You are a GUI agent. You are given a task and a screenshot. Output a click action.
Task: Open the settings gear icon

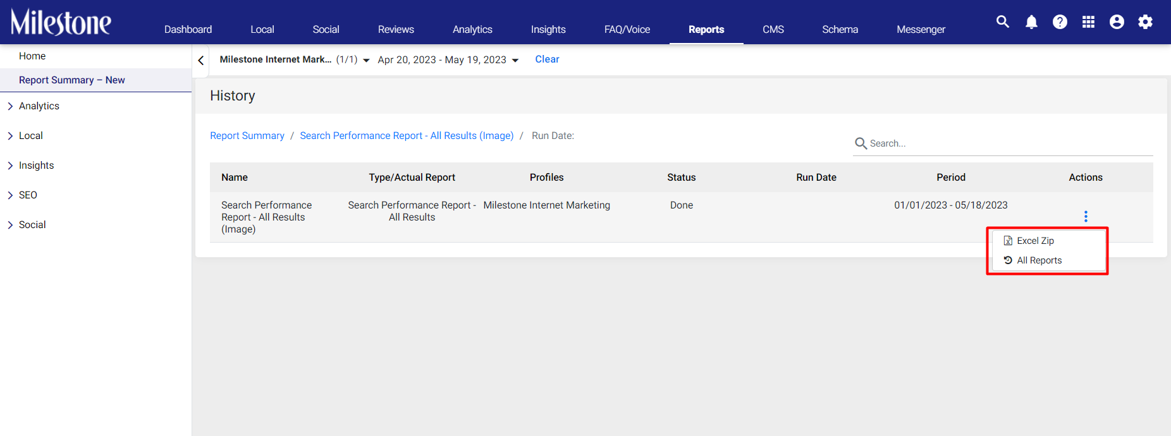(x=1145, y=22)
